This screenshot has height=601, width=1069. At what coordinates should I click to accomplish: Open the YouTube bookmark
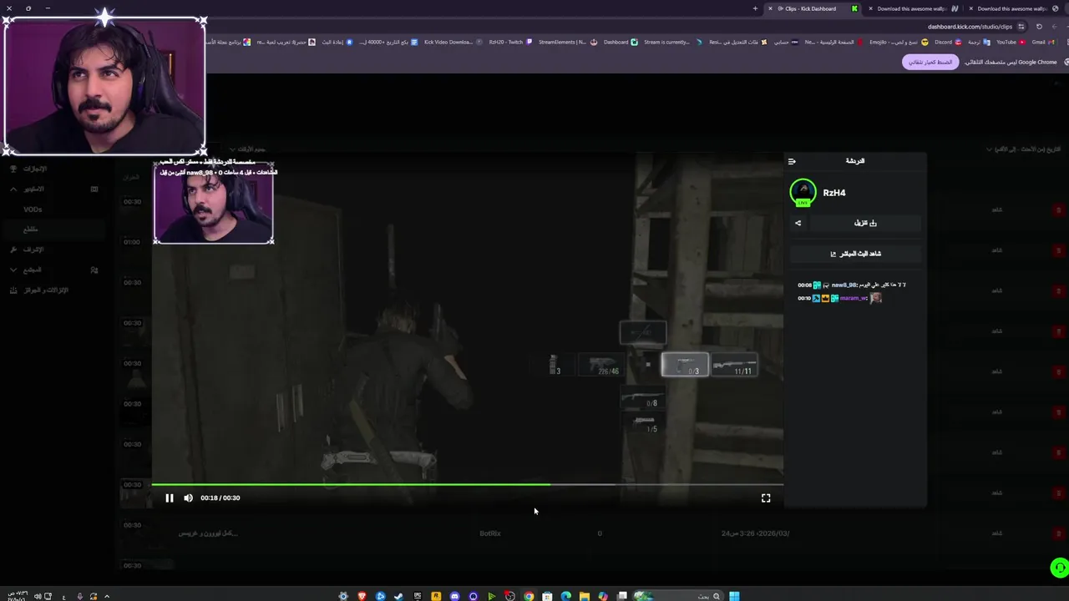point(1011,42)
